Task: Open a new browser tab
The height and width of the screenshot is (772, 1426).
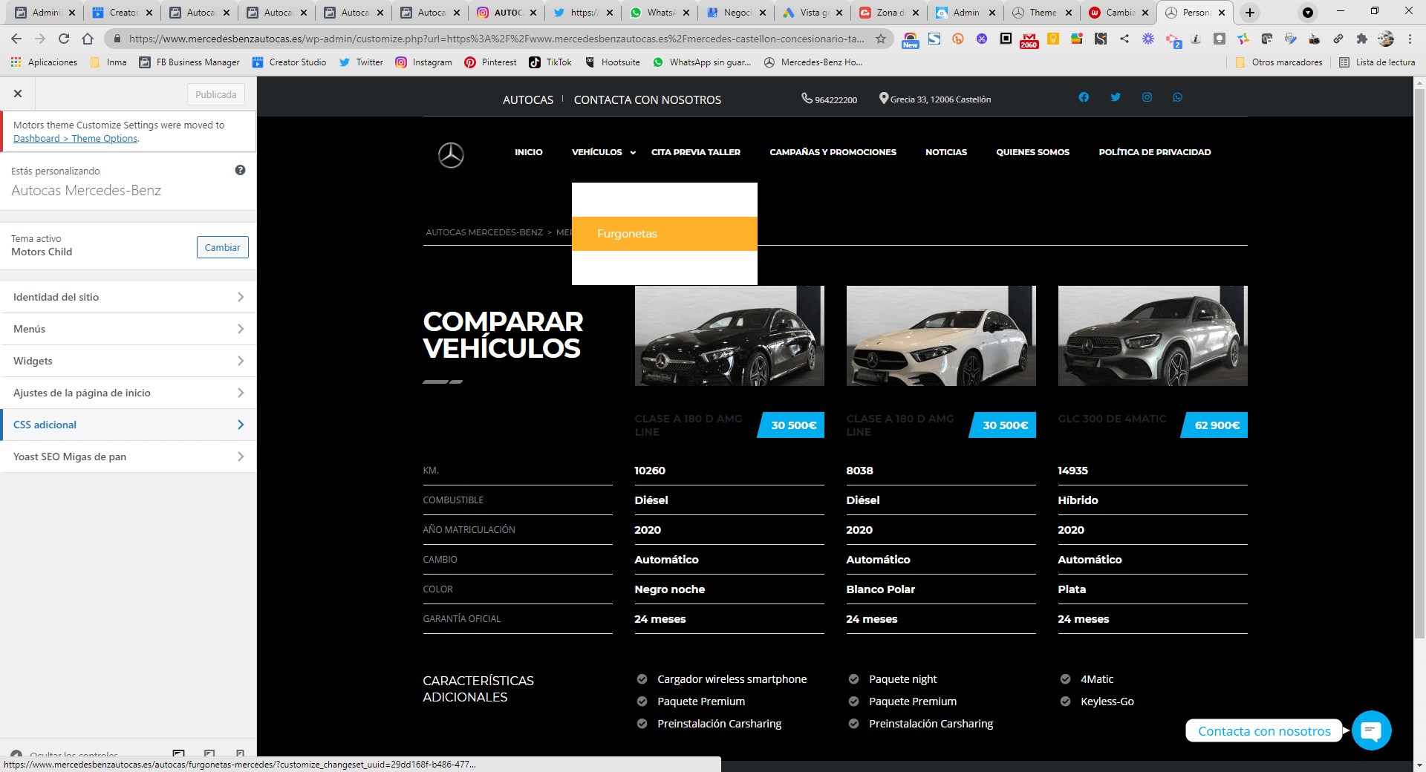Action: click(x=1250, y=13)
